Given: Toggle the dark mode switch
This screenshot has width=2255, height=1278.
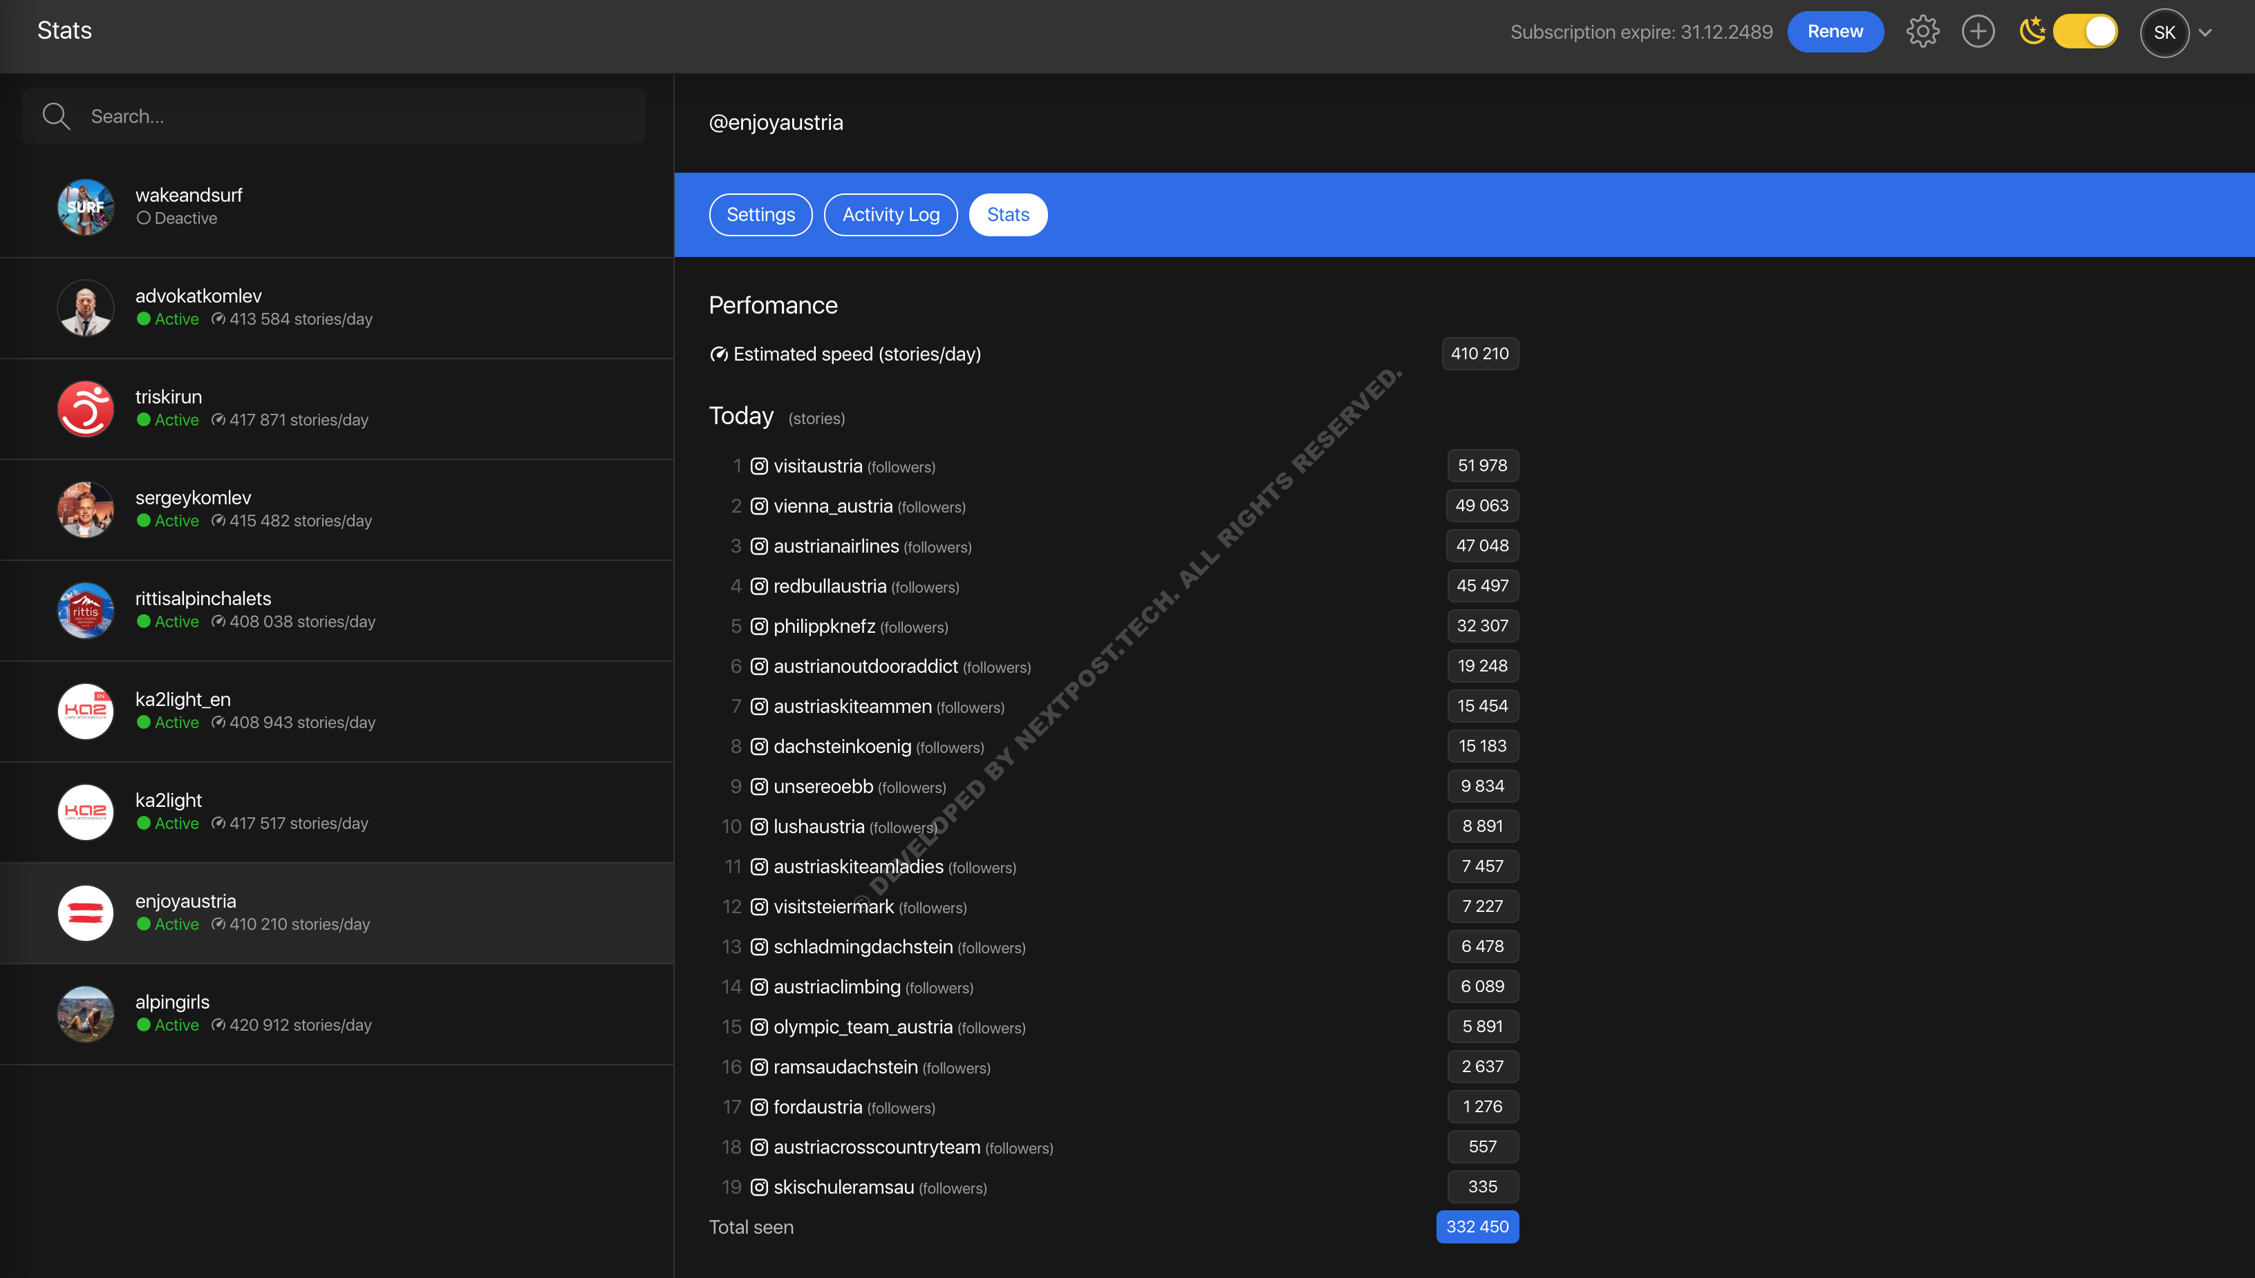Looking at the screenshot, I should click(2086, 32).
